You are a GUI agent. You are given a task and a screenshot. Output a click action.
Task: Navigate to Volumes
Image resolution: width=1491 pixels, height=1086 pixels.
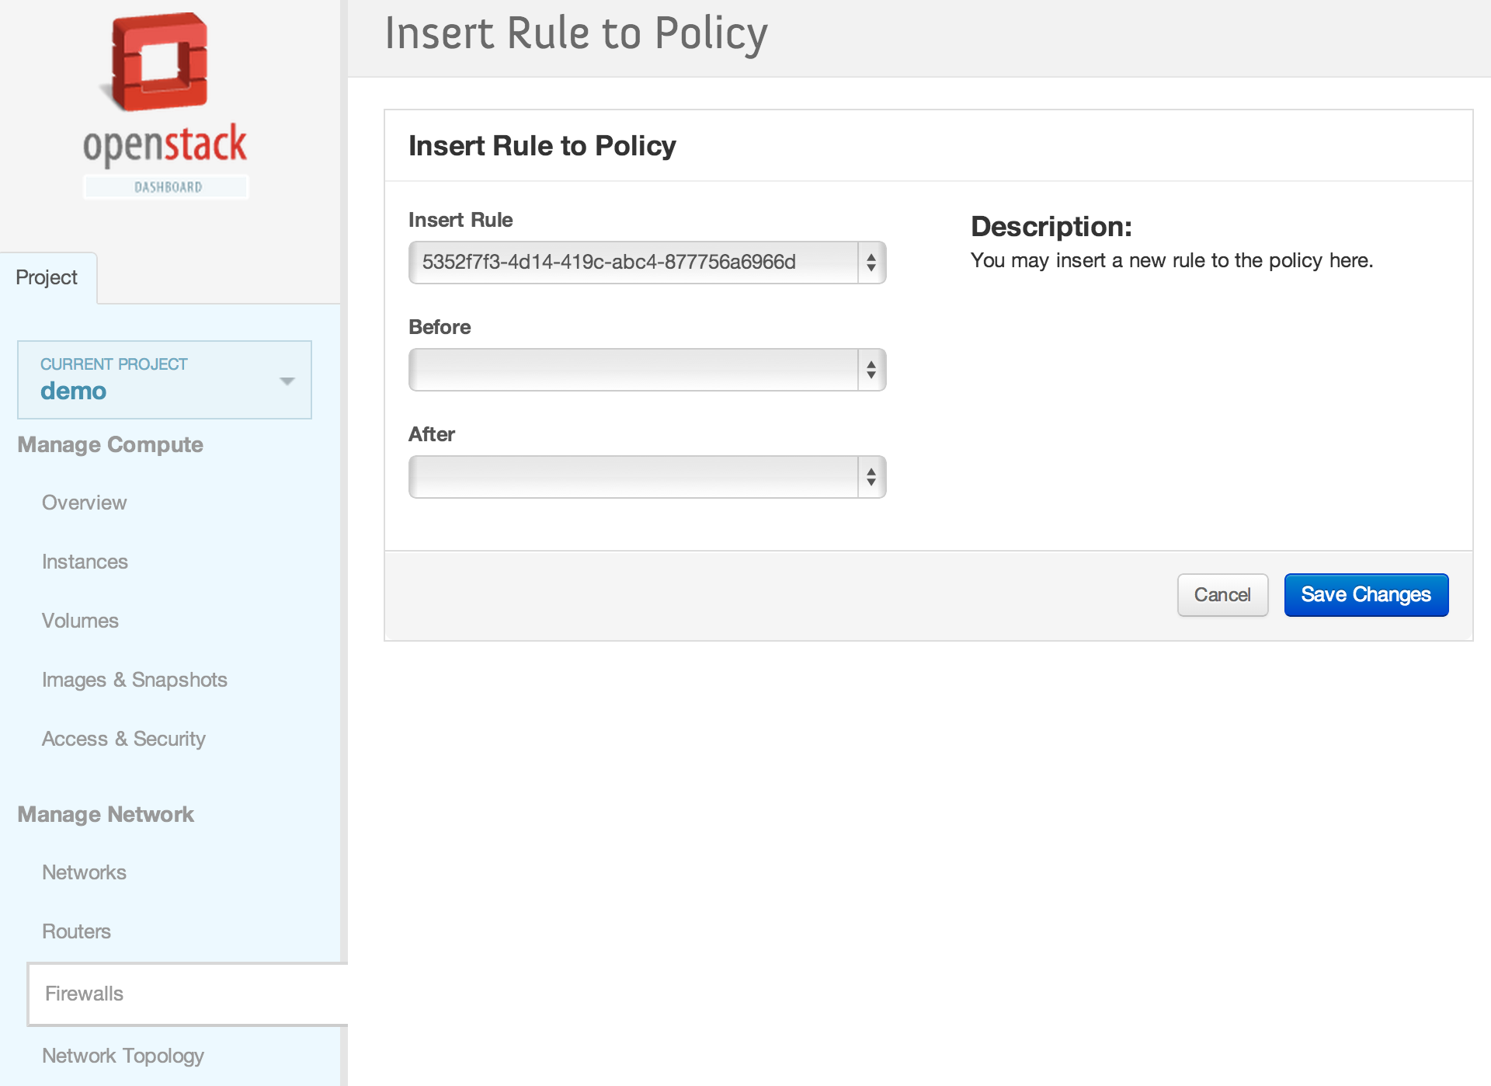(80, 621)
